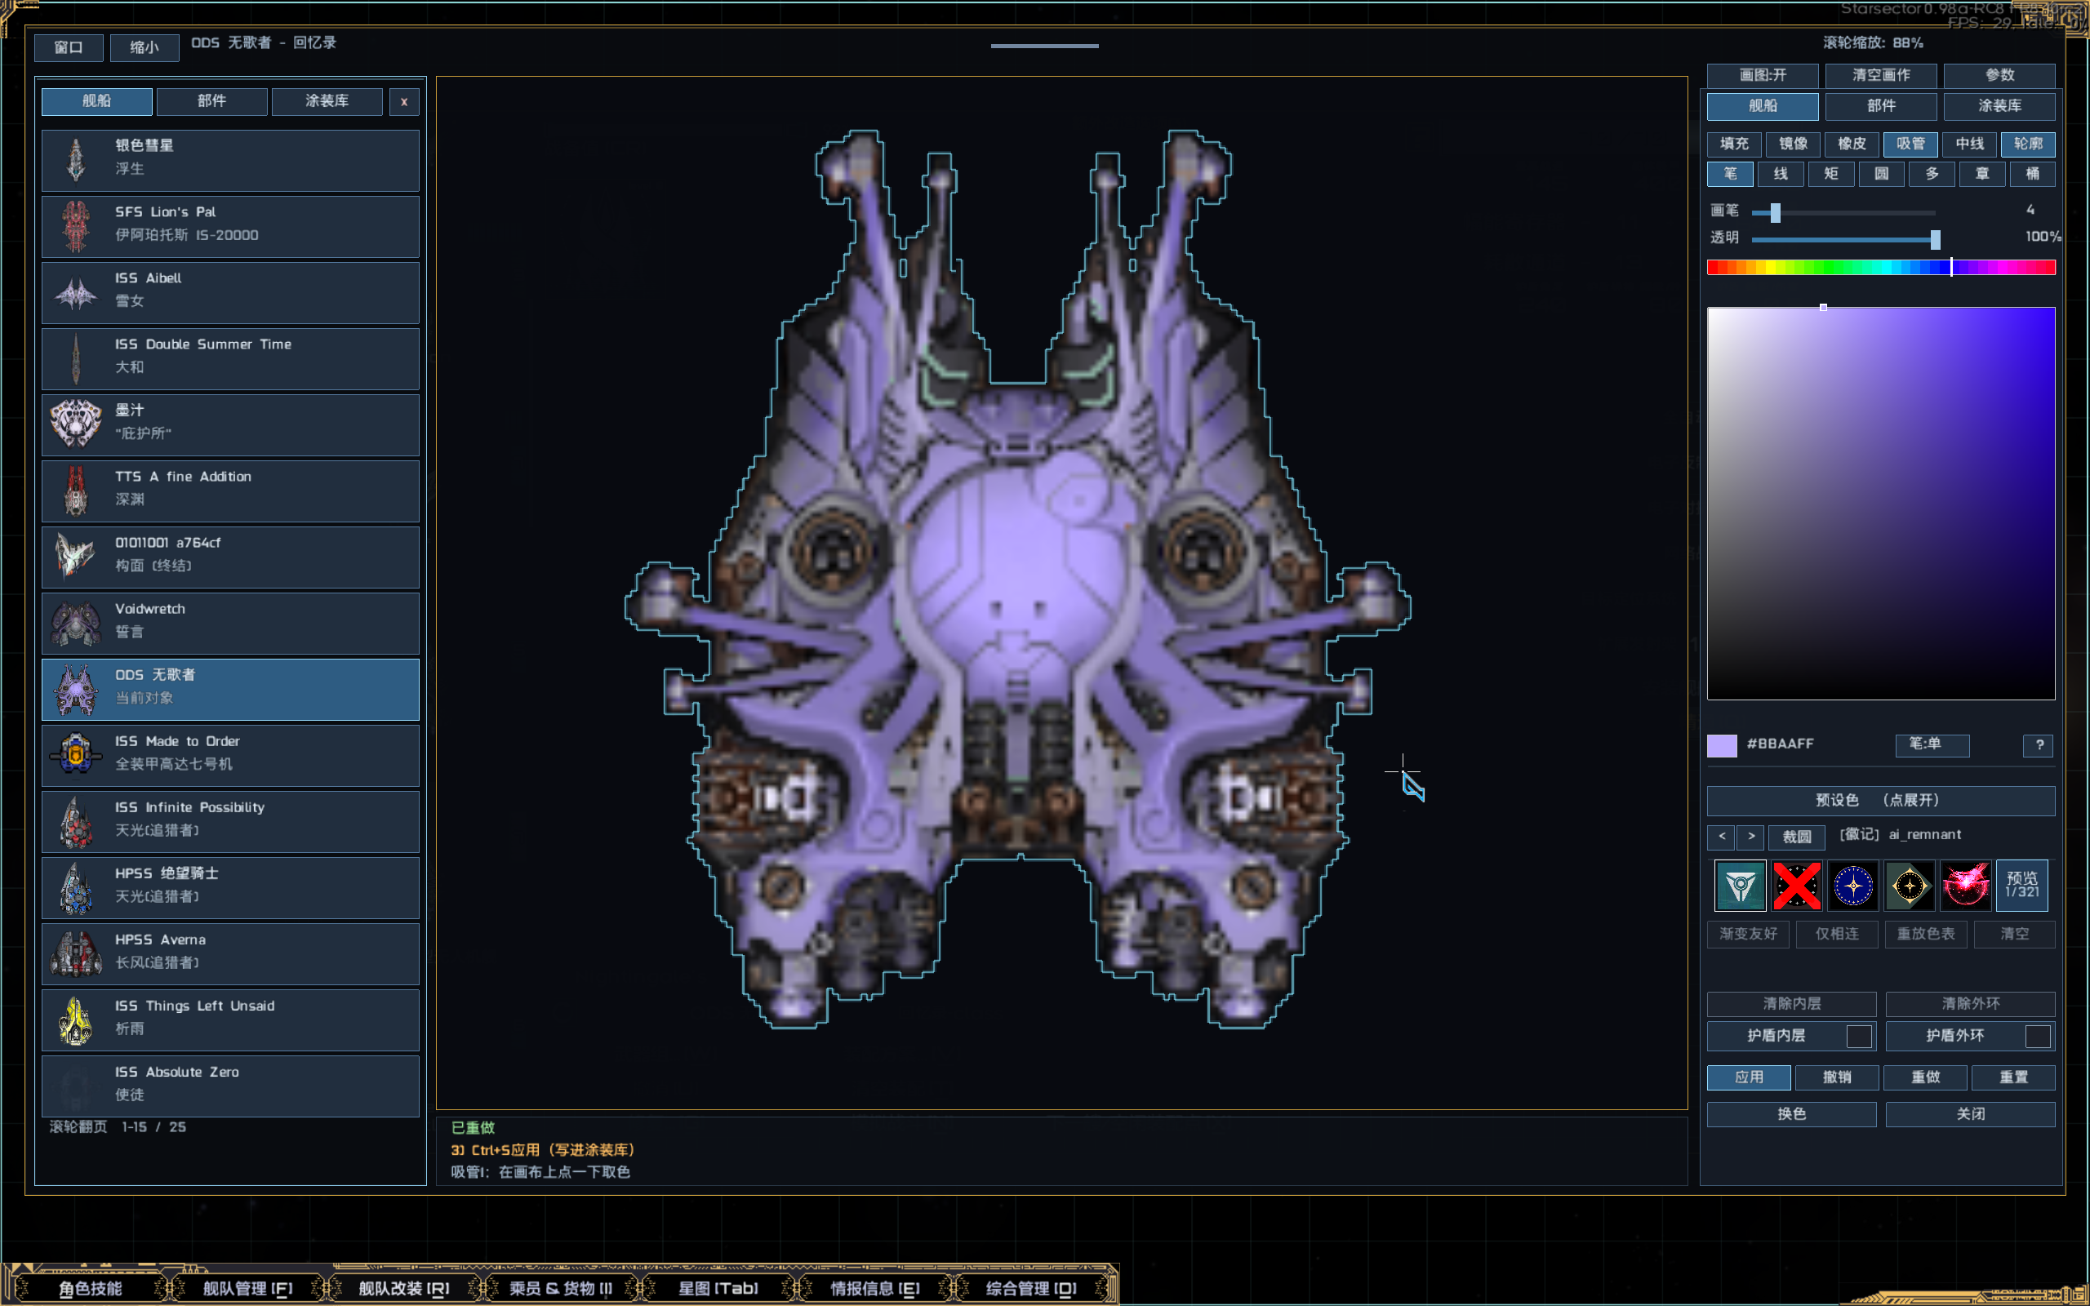
Task: Select the ISS Aibell ship
Action: [x=230, y=293]
